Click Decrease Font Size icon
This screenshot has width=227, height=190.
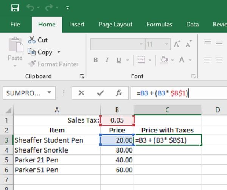pos(189,44)
